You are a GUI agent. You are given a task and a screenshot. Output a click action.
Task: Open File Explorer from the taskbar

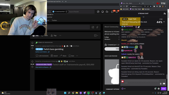click(x=77, y=93)
